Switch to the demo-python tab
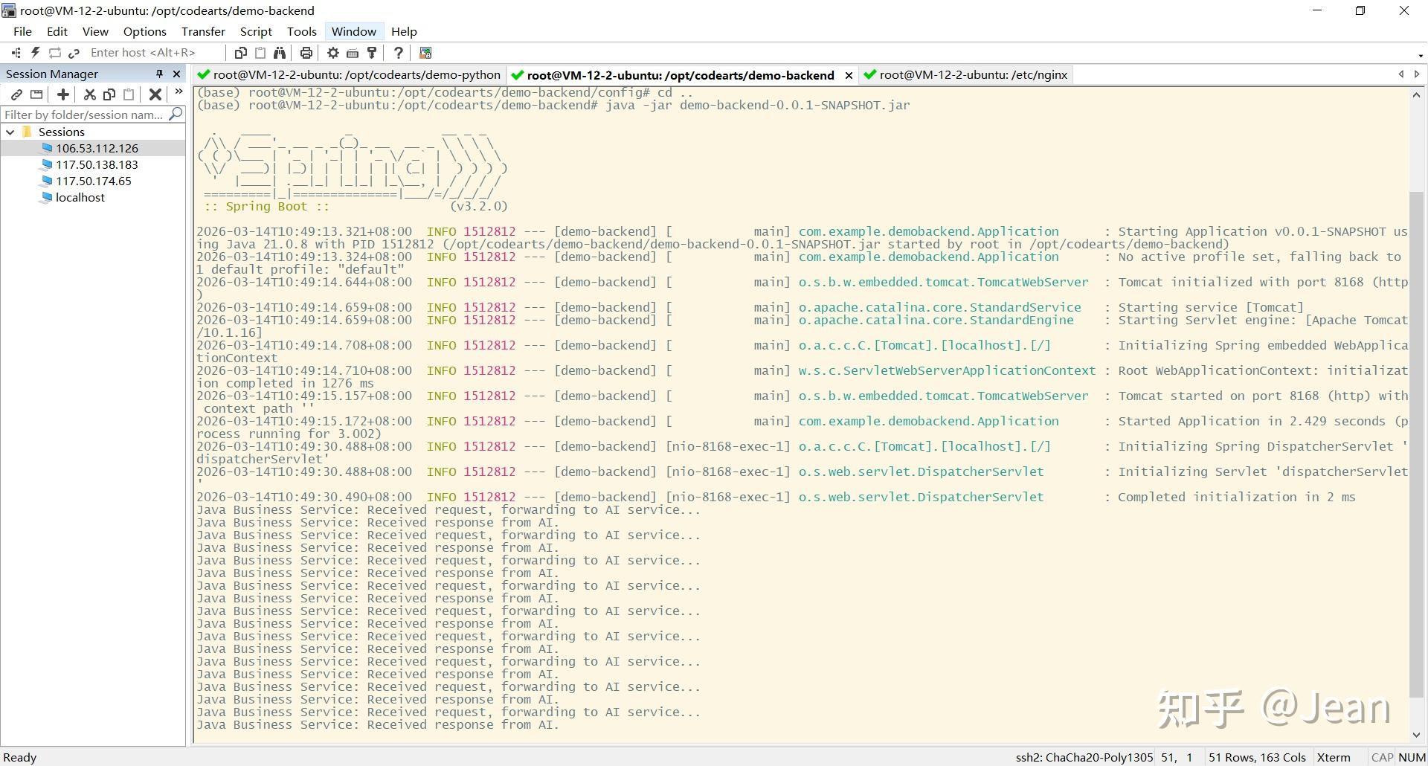 (x=349, y=75)
